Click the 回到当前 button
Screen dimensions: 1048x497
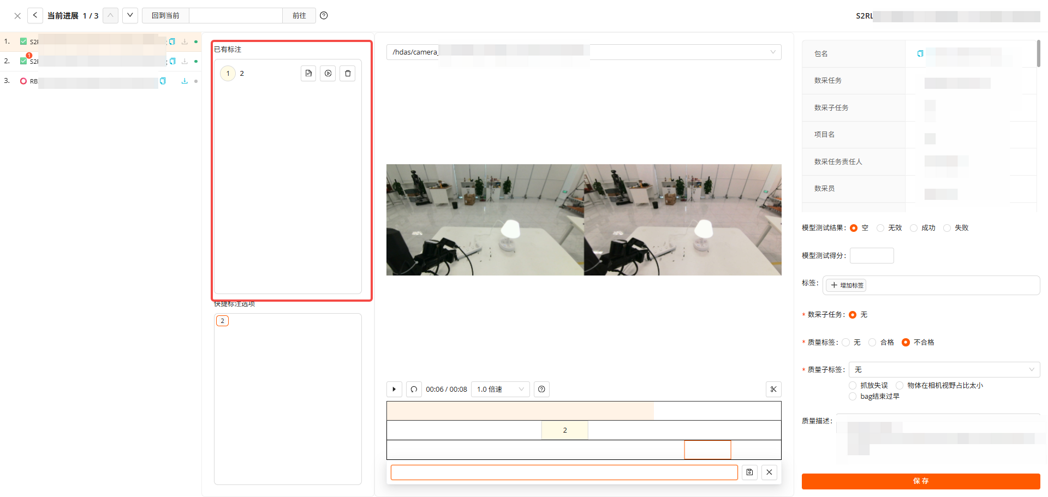(x=165, y=15)
